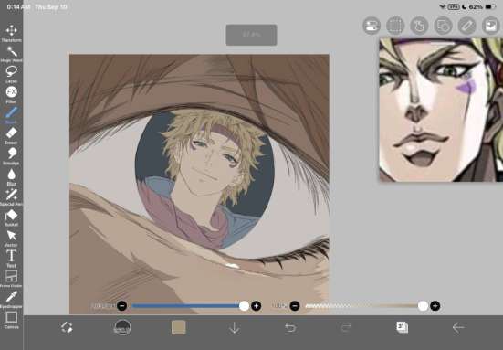Select the Frame Divider tool

tap(11, 279)
